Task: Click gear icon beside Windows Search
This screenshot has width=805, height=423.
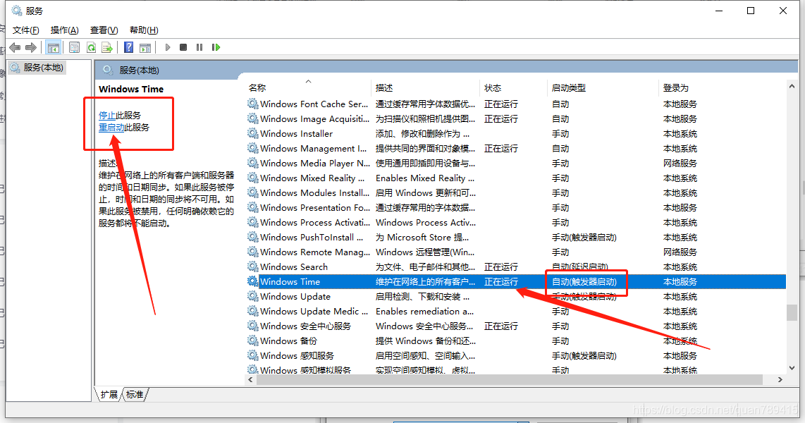Action: pyautogui.click(x=252, y=266)
